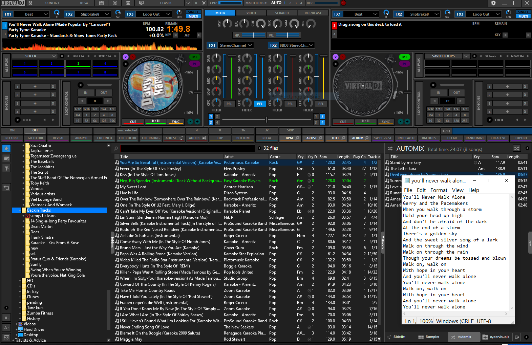
Task: Open the Notepad Format menu
Action: click(x=439, y=190)
